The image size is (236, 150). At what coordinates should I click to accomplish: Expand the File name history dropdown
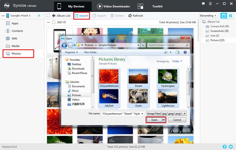(142, 114)
